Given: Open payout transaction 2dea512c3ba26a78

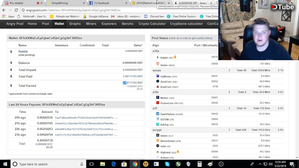Looking at the screenshot, I should [x=86, y=123].
